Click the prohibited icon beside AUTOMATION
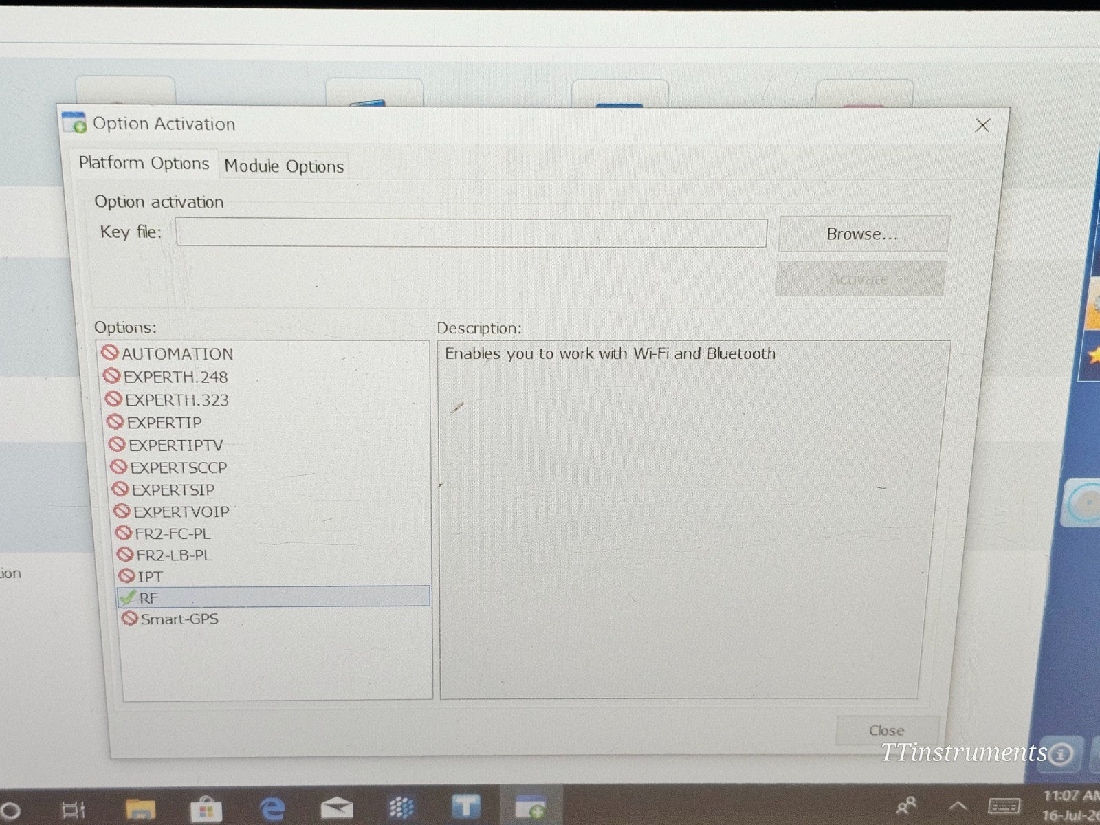Viewport: 1100px width, 825px height. [109, 353]
